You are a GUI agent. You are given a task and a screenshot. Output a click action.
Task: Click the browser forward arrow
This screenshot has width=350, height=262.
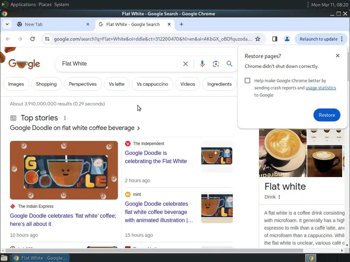20,39
